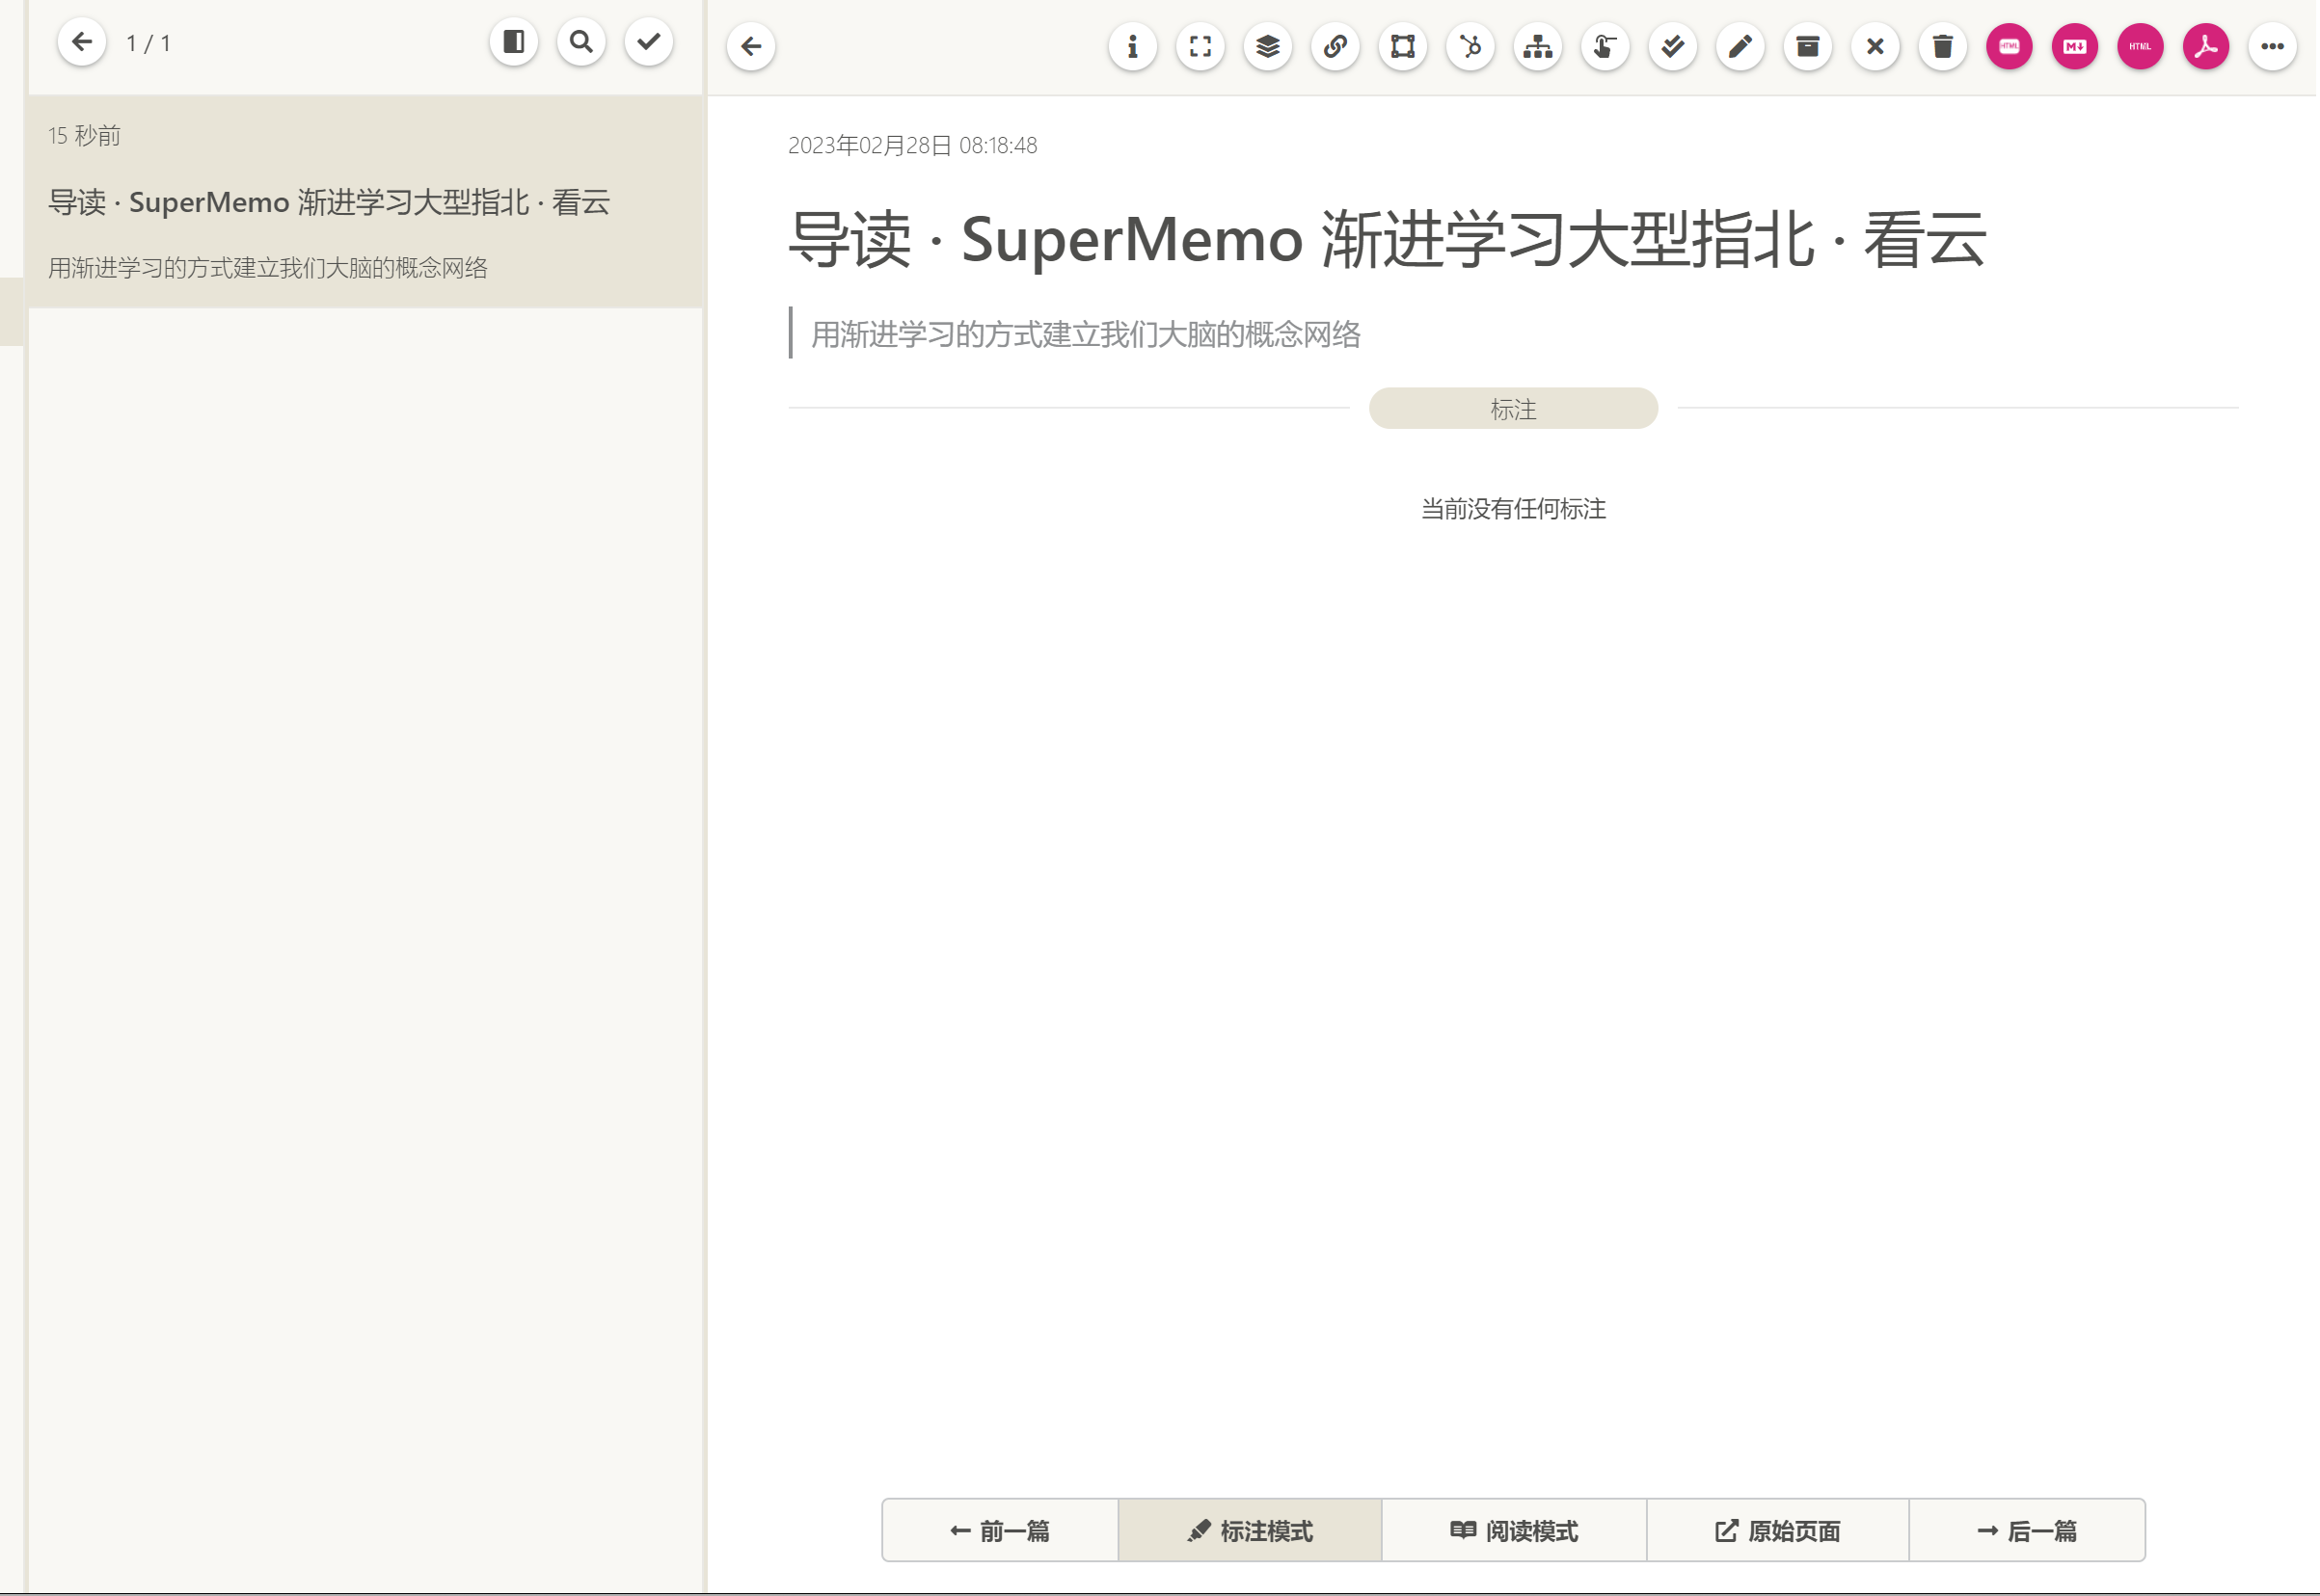The height and width of the screenshot is (1596, 2320).
Task: Expand the 标注 annotations section
Action: click(x=1513, y=408)
